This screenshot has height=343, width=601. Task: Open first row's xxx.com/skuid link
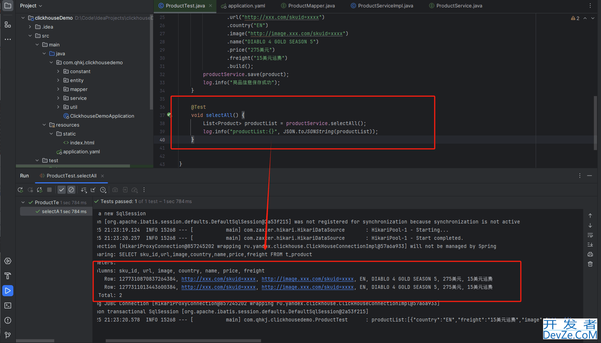219,279
